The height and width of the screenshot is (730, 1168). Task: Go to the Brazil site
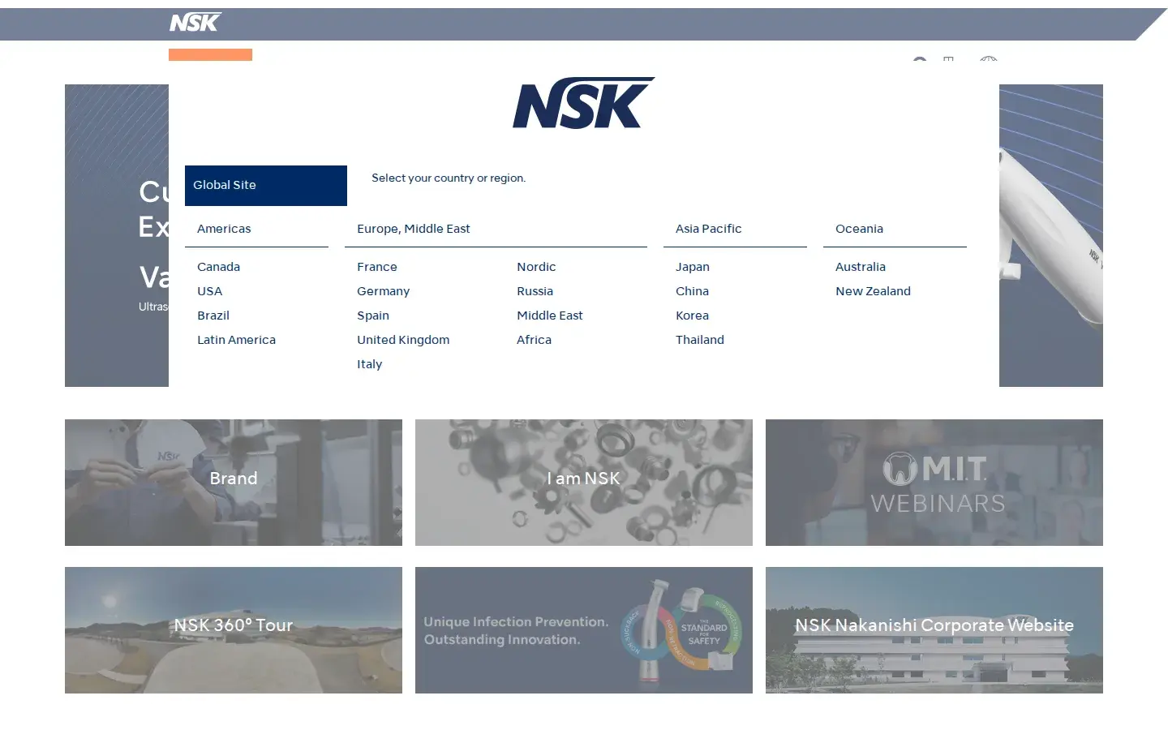pyautogui.click(x=213, y=316)
